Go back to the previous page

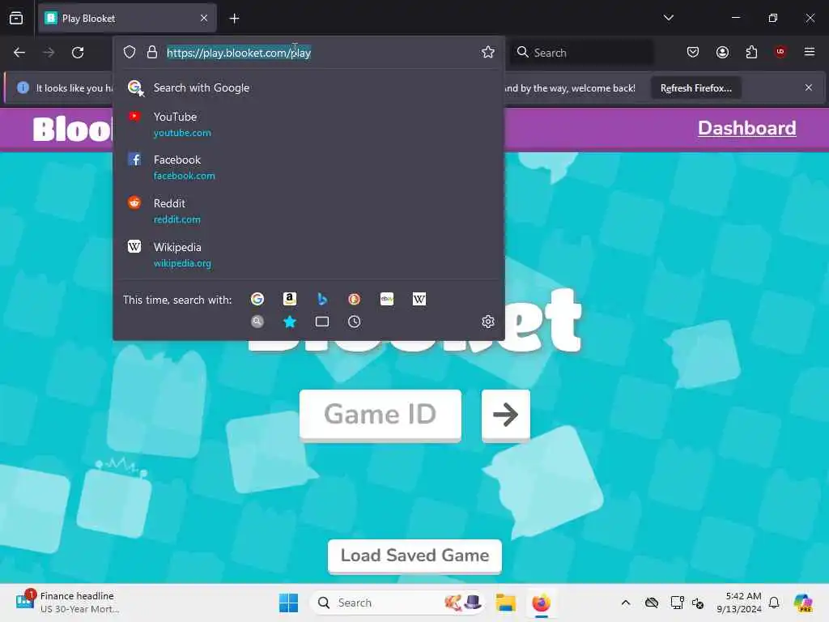[x=19, y=53]
